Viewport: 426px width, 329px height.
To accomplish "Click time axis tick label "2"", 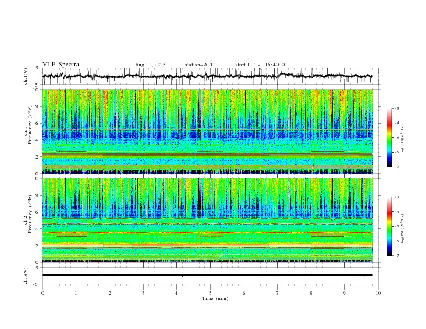I will pos(110,293).
